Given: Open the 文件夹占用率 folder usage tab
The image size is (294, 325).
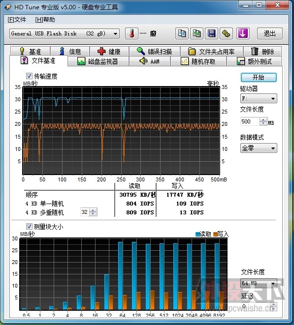Looking at the screenshot, I should tap(211, 51).
